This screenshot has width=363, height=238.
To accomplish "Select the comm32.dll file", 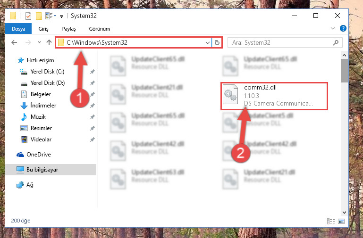I will pyautogui.click(x=274, y=96).
